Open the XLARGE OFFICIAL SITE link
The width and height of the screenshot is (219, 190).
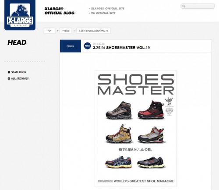108,9
